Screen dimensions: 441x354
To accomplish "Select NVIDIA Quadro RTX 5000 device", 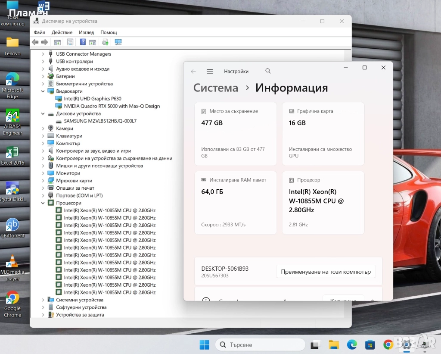I will (112, 106).
